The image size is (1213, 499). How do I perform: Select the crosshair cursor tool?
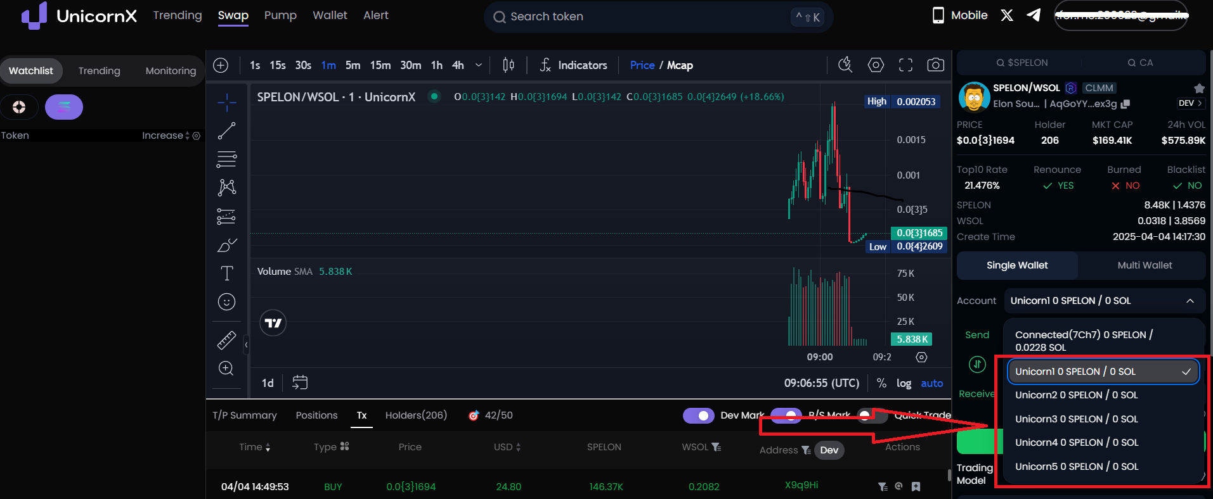(x=226, y=102)
